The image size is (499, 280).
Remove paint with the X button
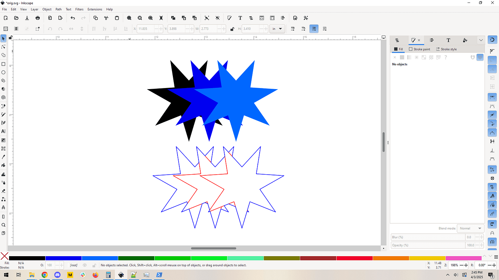(395, 57)
